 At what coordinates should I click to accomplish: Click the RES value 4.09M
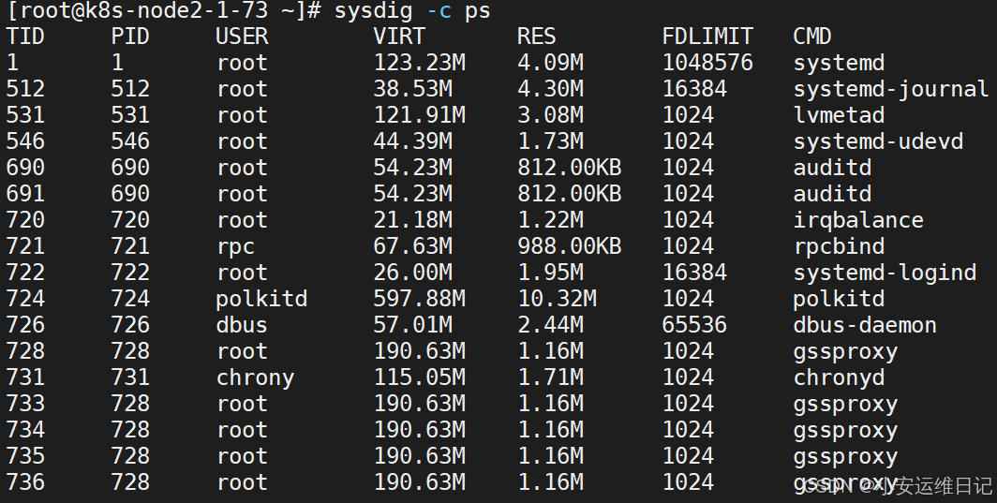click(550, 63)
